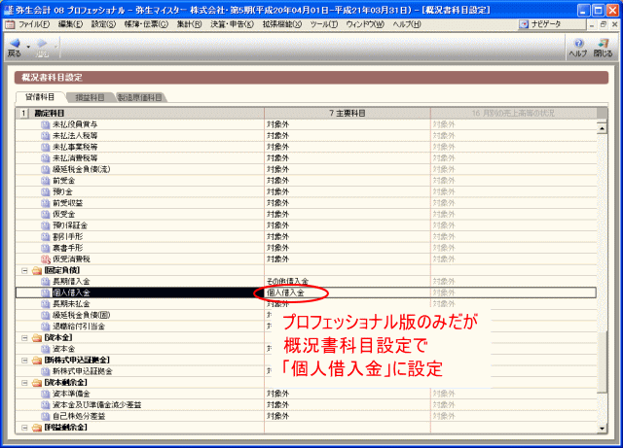Open the 設定(S) menu
623x448 pixels.
pyautogui.click(x=103, y=24)
